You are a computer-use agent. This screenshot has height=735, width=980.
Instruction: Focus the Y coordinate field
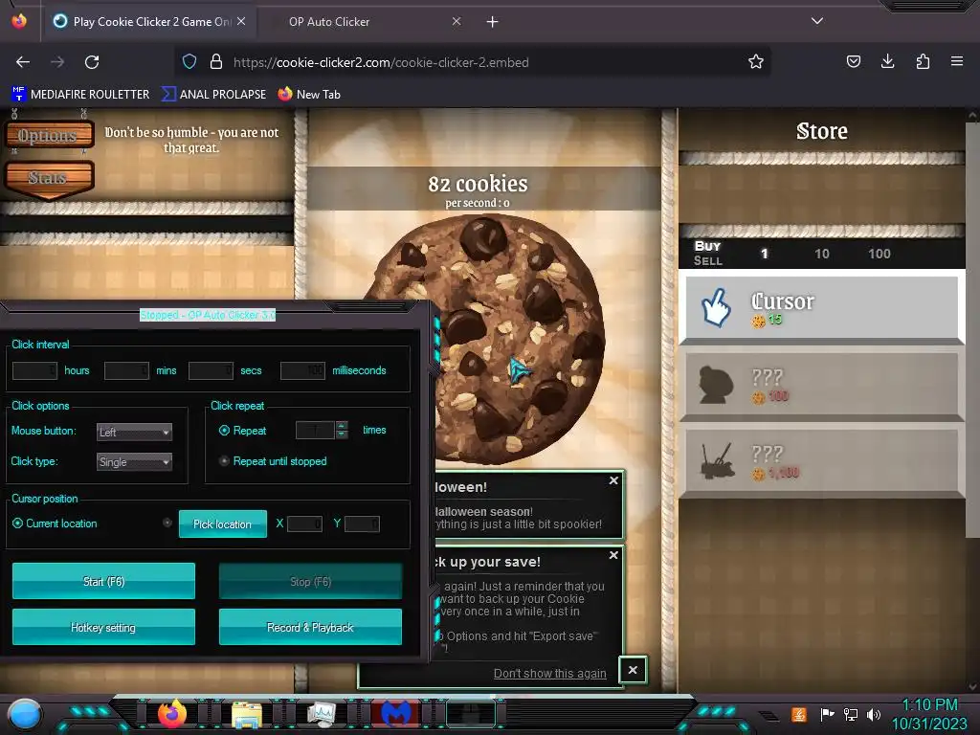[362, 523]
